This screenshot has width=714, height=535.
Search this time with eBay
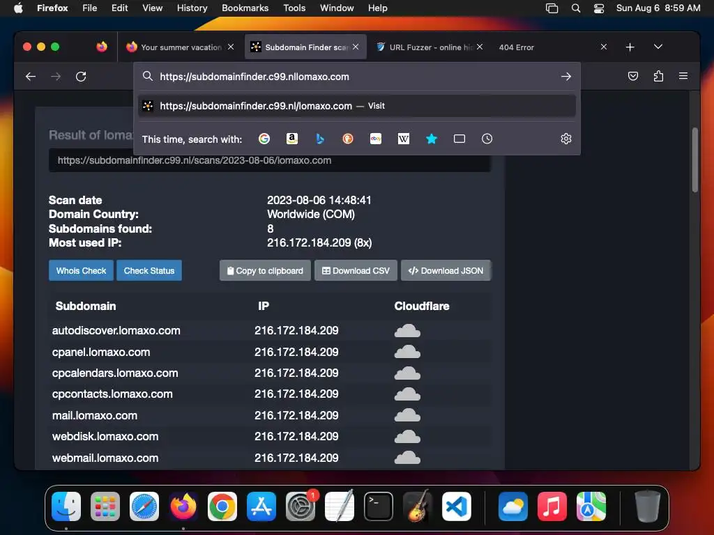point(376,139)
